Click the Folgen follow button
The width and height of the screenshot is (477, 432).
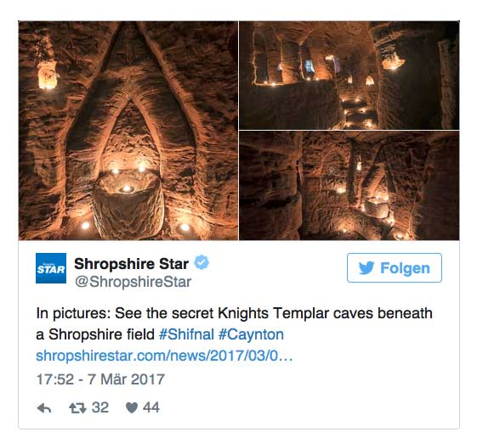(x=395, y=267)
